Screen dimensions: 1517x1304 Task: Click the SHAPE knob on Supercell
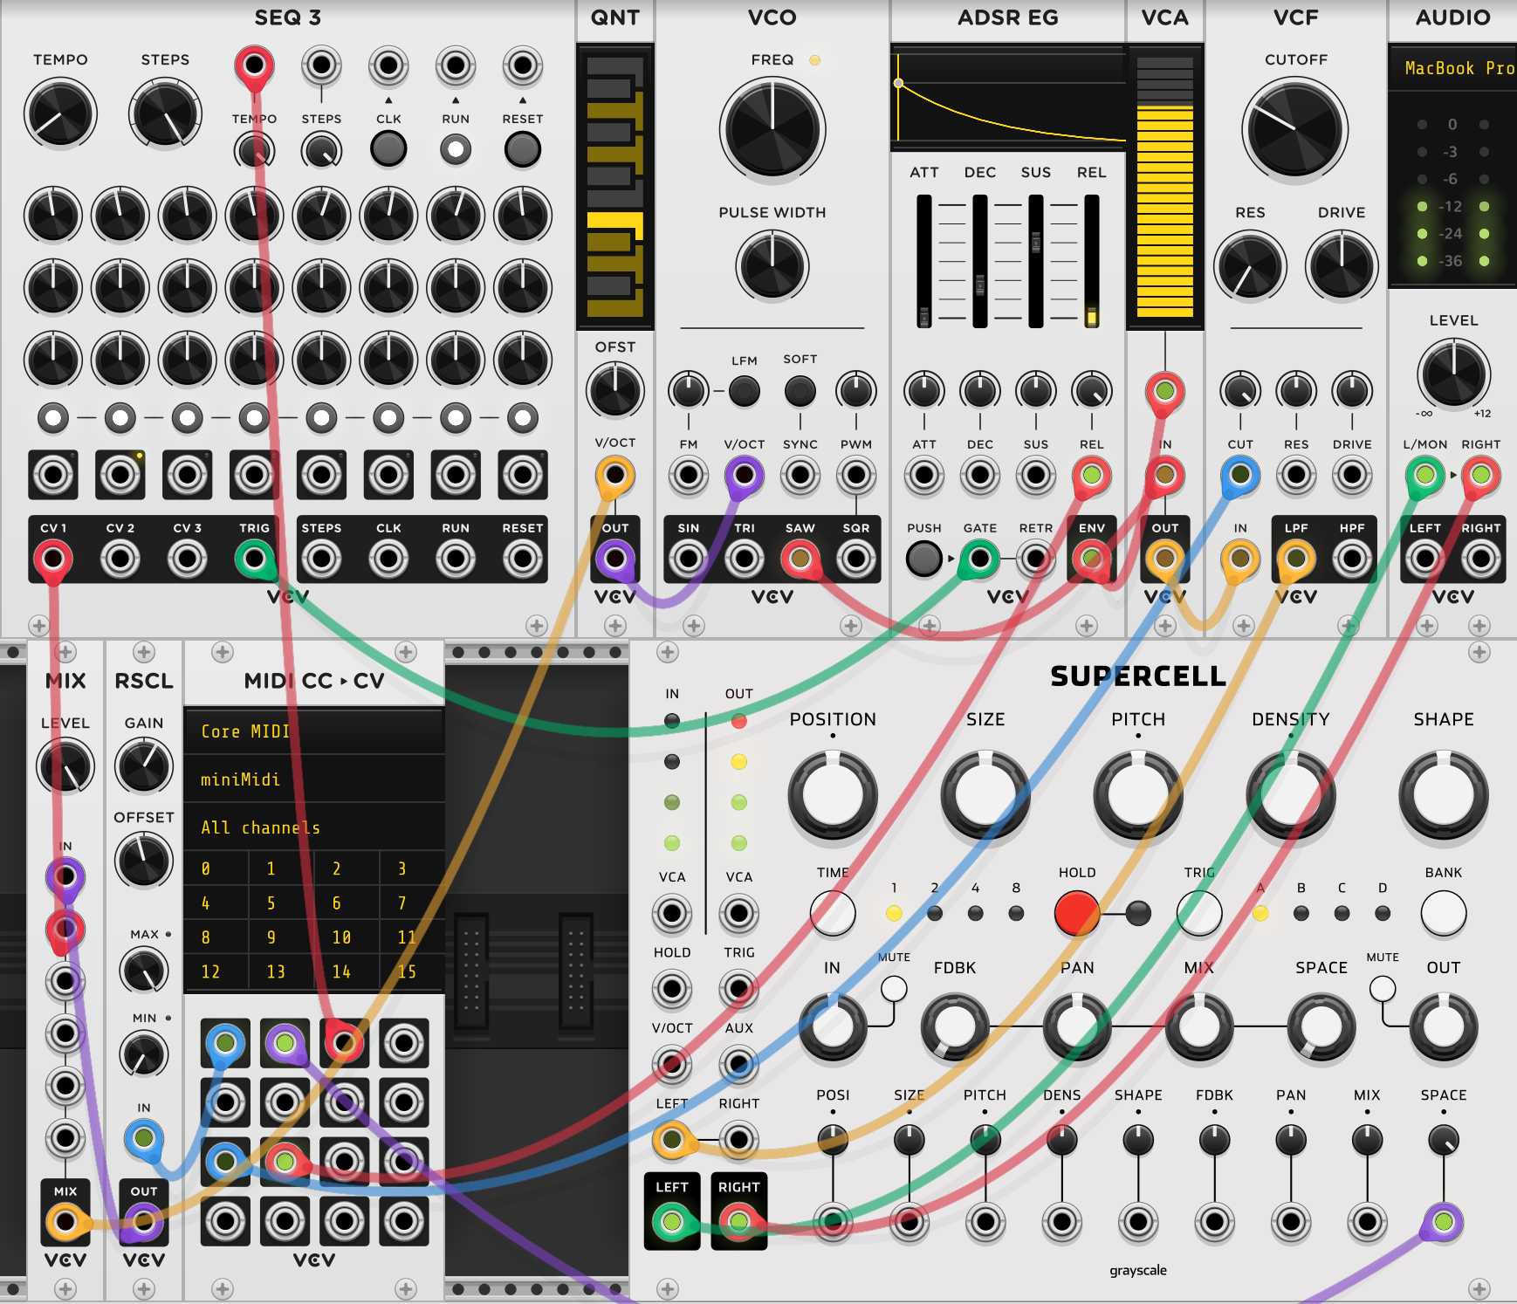[x=1443, y=794]
